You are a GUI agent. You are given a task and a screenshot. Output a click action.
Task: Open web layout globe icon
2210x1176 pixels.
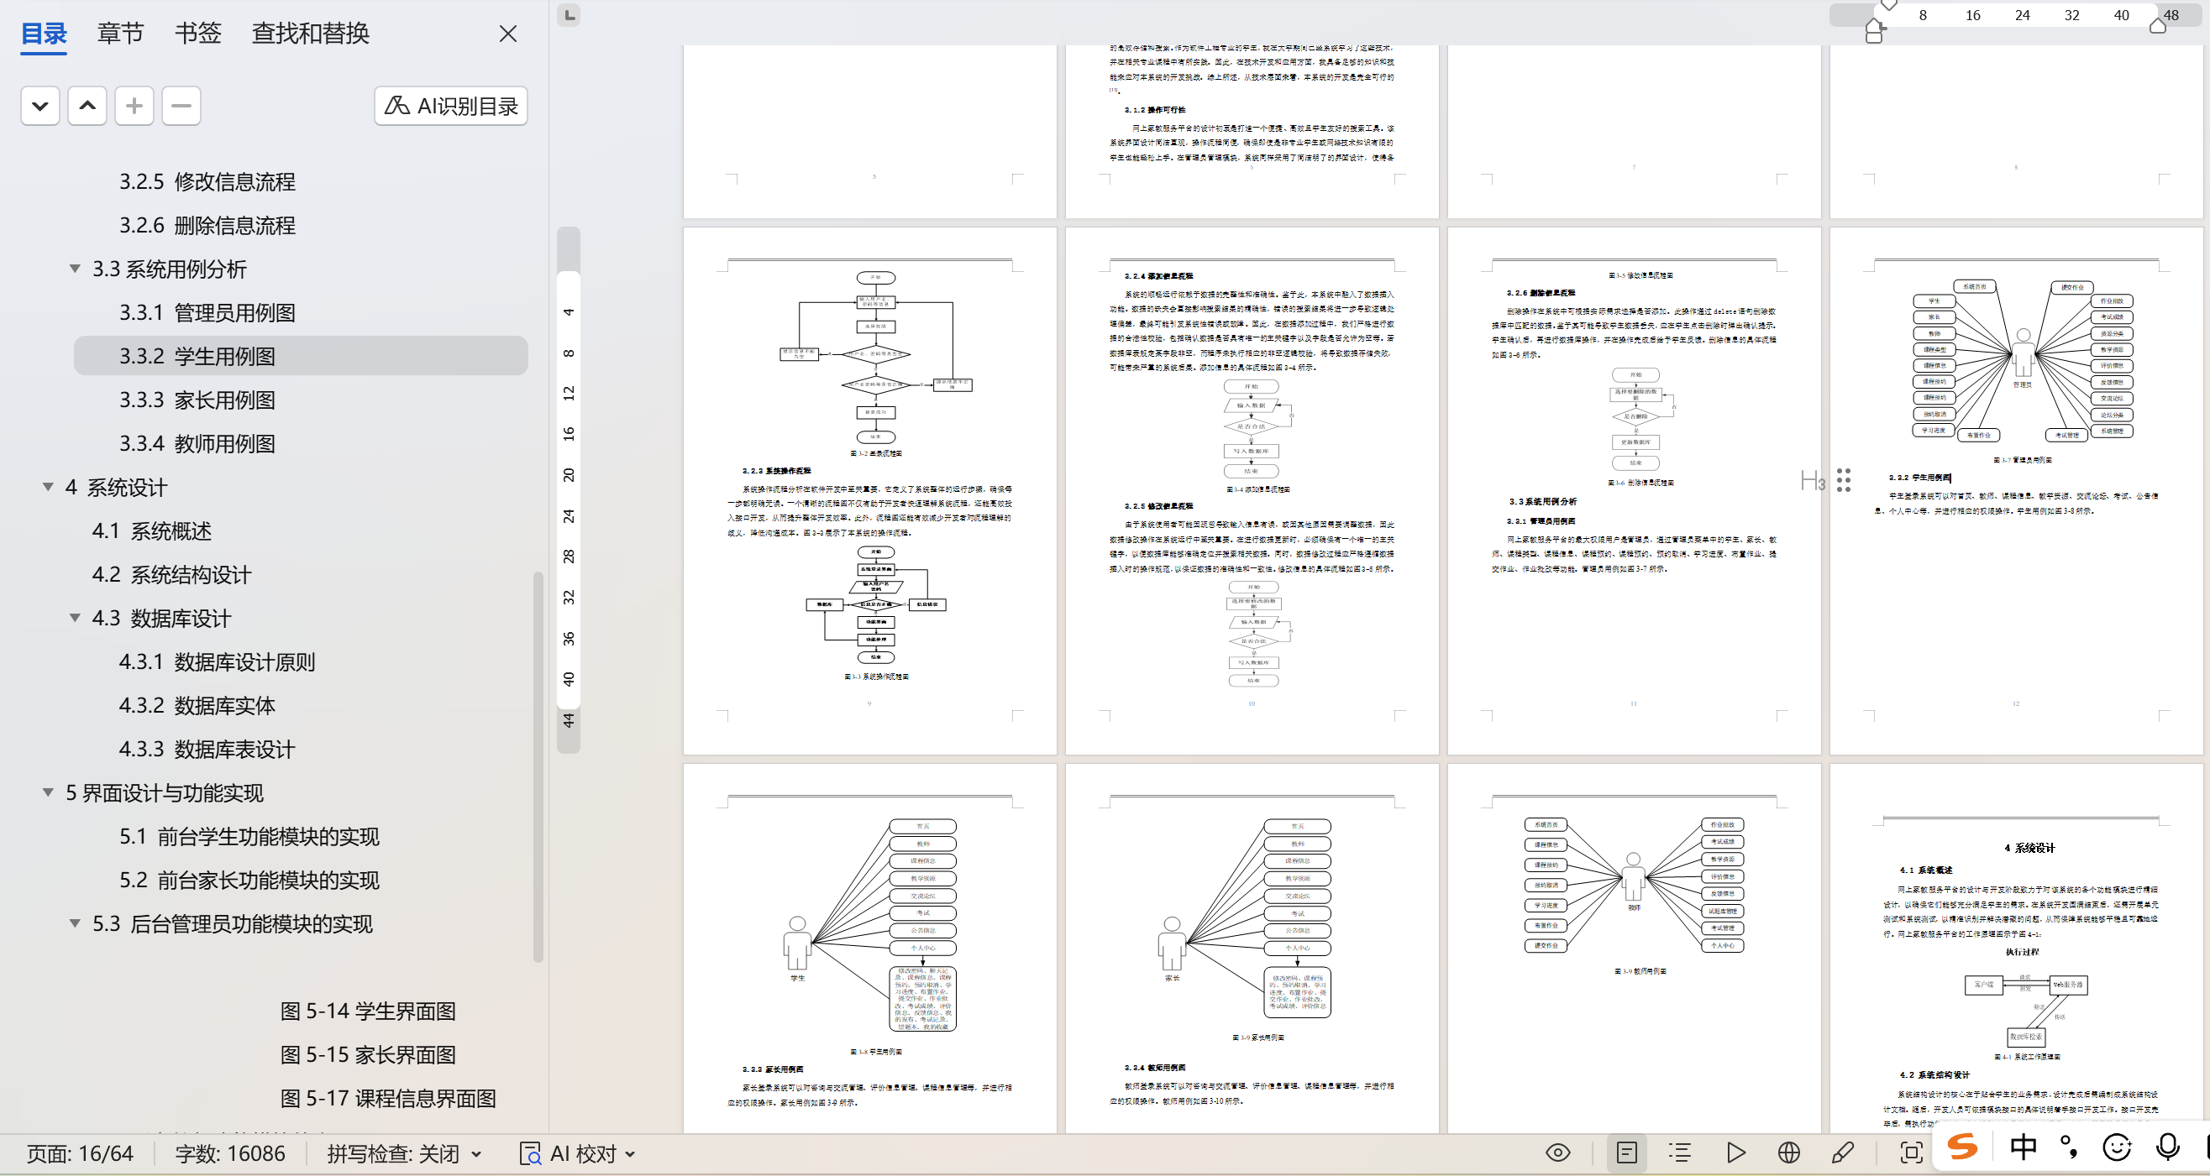[x=1789, y=1152]
